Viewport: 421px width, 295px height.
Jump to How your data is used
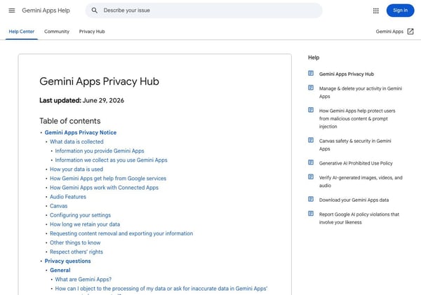tap(76, 170)
